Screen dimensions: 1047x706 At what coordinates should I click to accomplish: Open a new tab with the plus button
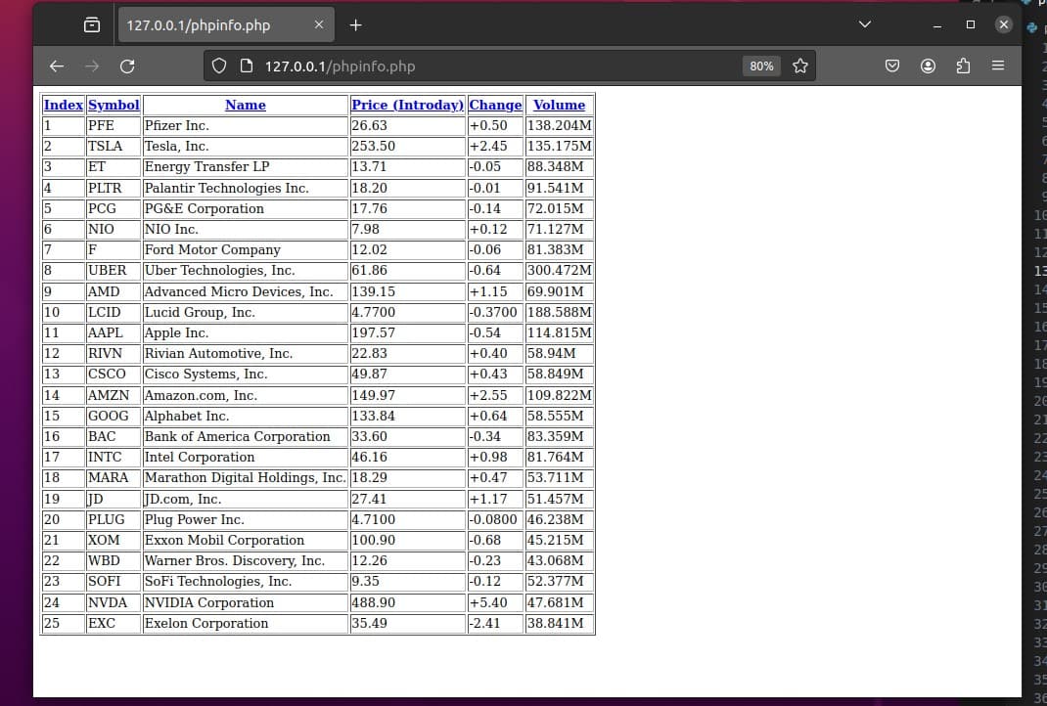click(355, 24)
